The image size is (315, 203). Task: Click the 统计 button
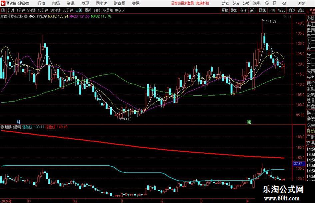click(x=253, y=10)
